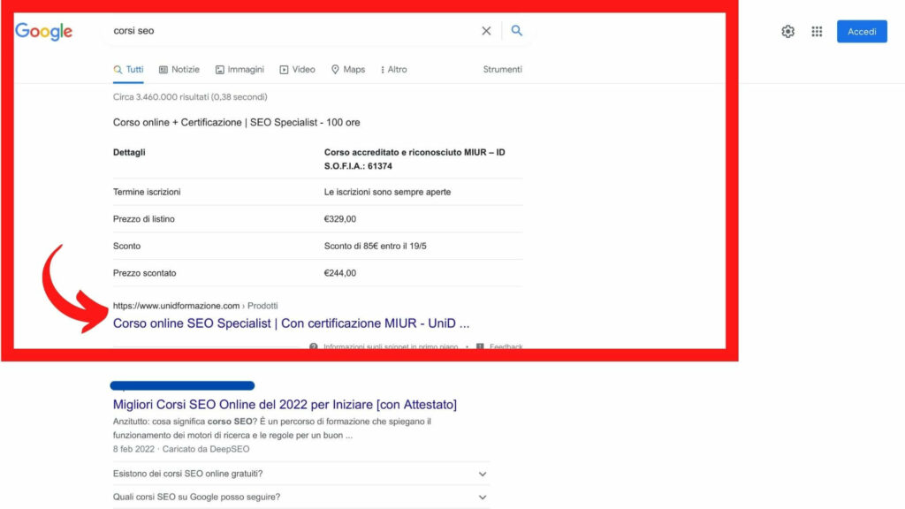Screen dimensions: 905x509
Task: Click the '€244,00' discounted price cell
Action: pos(340,273)
